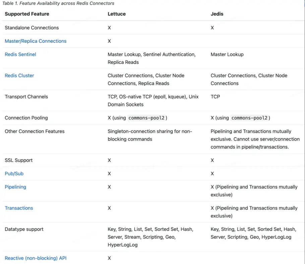Click the Datatype support row label
Image resolution: width=305 pixels, height=264 pixels.
click(24, 229)
